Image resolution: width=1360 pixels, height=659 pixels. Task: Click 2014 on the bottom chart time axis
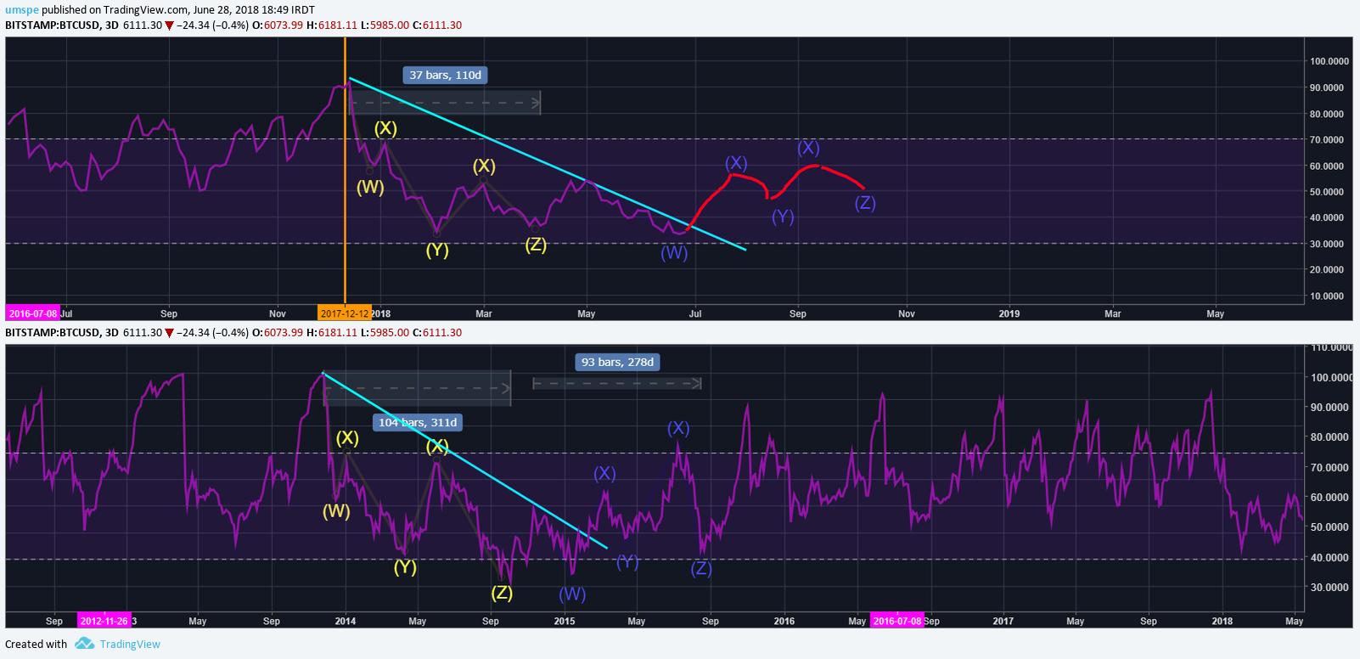pos(346,621)
